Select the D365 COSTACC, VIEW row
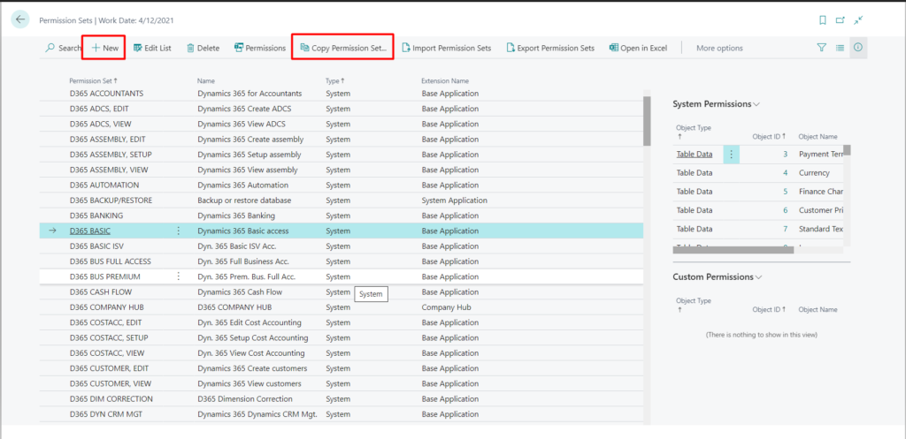 tap(341, 353)
